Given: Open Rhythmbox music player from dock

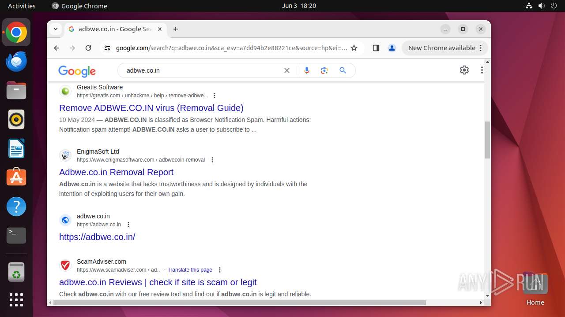Looking at the screenshot, I should [16, 119].
